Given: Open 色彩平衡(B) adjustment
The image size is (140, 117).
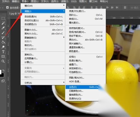Looking at the screenshot, I should point(86,36).
